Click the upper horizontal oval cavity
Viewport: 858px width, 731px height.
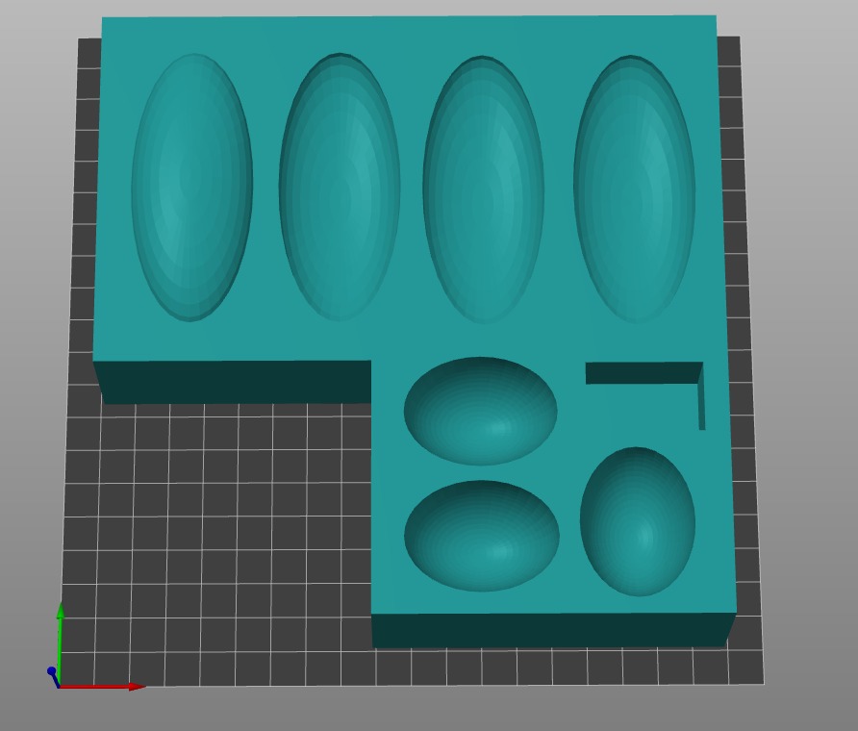480,411
